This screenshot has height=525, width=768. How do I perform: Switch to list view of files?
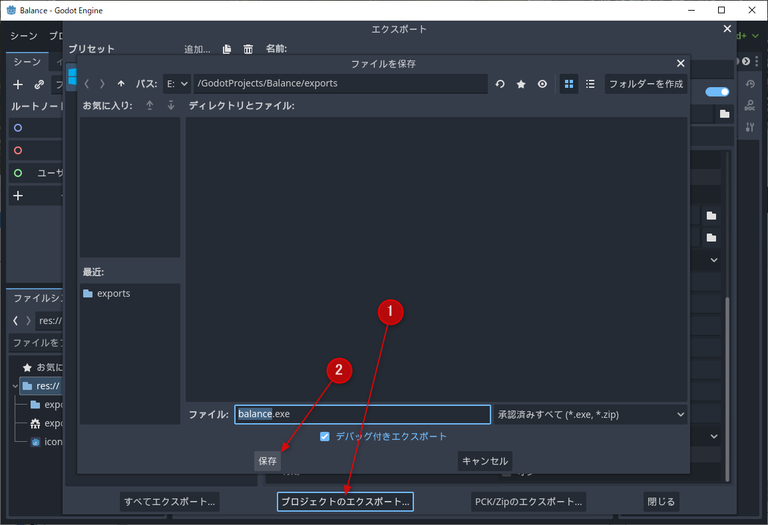pyautogui.click(x=590, y=84)
